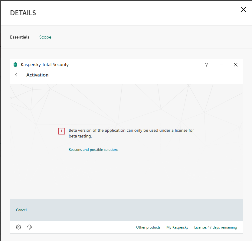The height and width of the screenshot is (241, 252).
Task: Switch to the Scope tab
Action: pos(45,37)
